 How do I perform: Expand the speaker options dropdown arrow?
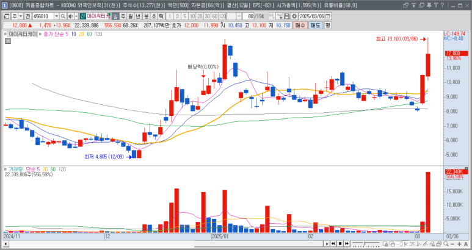coord(76,16)
